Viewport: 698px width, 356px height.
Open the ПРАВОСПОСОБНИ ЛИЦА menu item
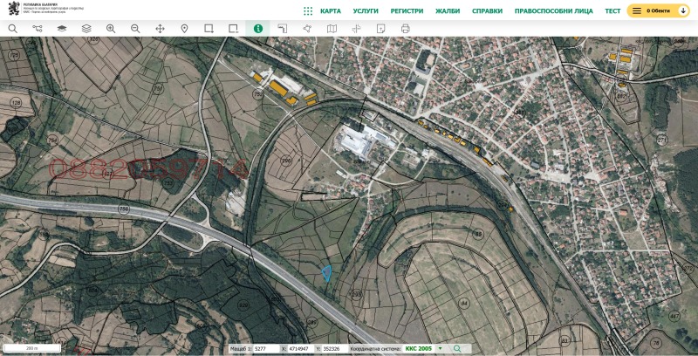(x=553, y=11)
